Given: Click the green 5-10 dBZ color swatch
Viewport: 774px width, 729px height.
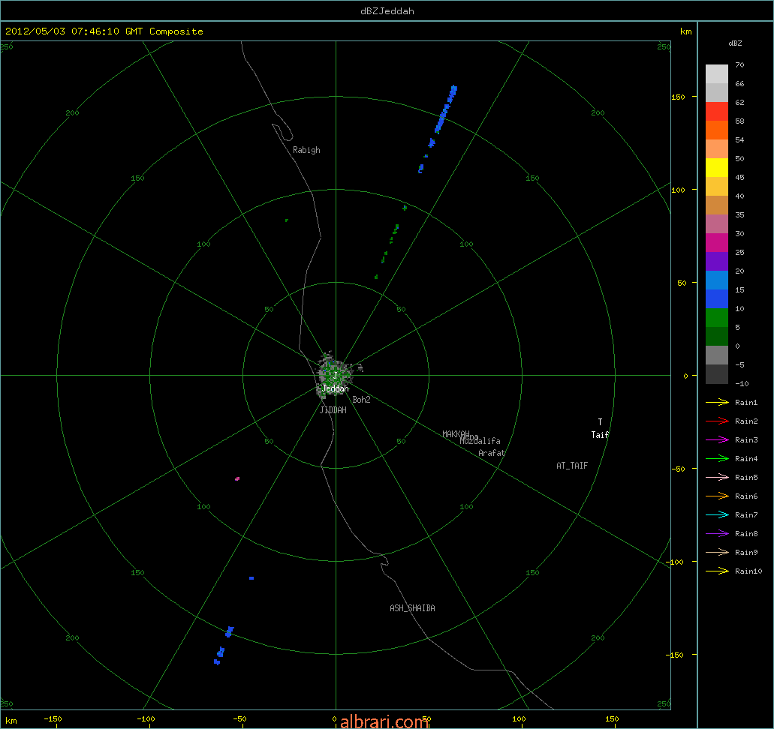Looking at the screenshot, I should [717, 318].
